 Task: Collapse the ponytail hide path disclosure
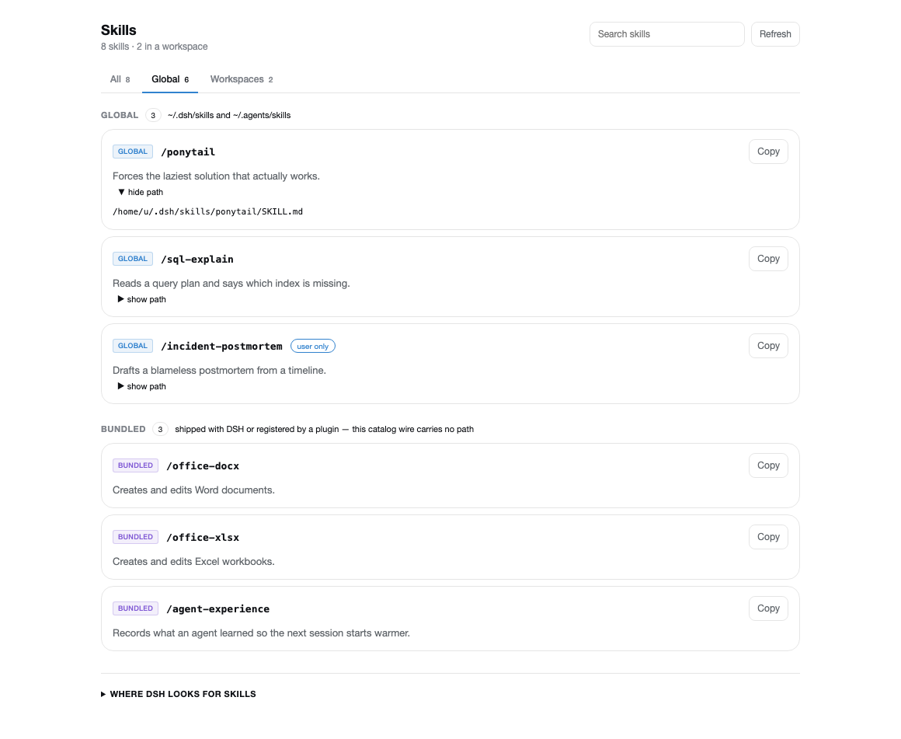tap(141, 192)
